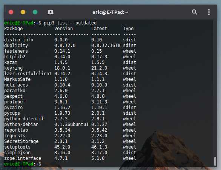Select the requests package name
The width and height of the screenshot is (221, 170).
15,136
